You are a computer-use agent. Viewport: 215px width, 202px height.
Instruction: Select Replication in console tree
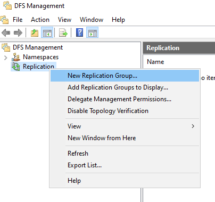pos(38,67)
